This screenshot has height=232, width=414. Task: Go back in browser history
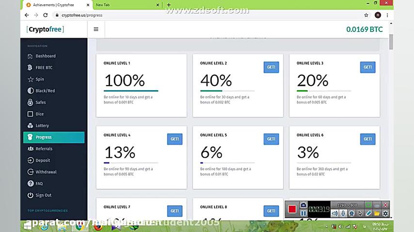[27, 15]
